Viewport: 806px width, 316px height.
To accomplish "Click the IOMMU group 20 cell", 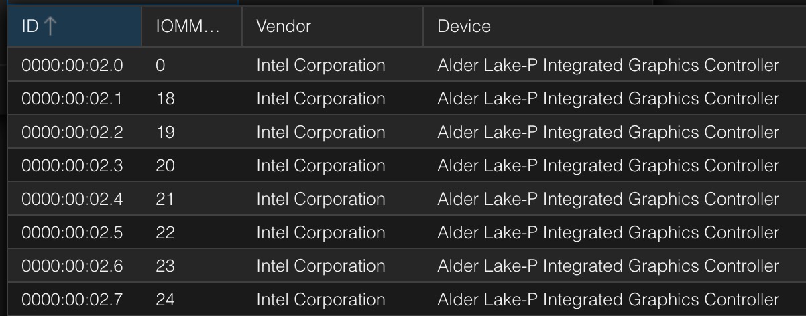I will (x=165, y=165).
